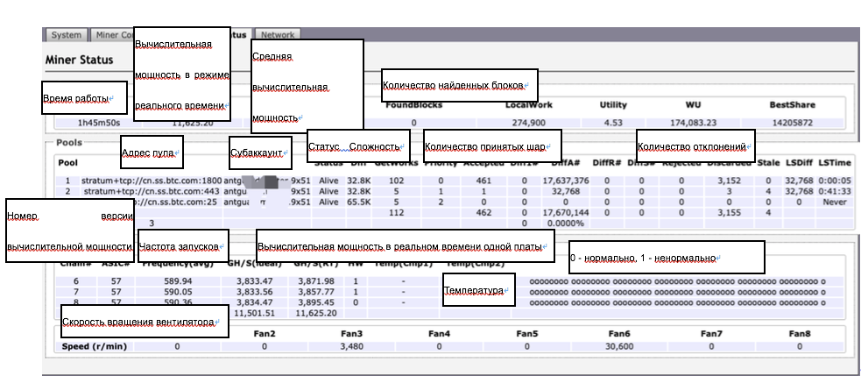
Task: Open the Miner Configuration tab
Action: (112, 35)
